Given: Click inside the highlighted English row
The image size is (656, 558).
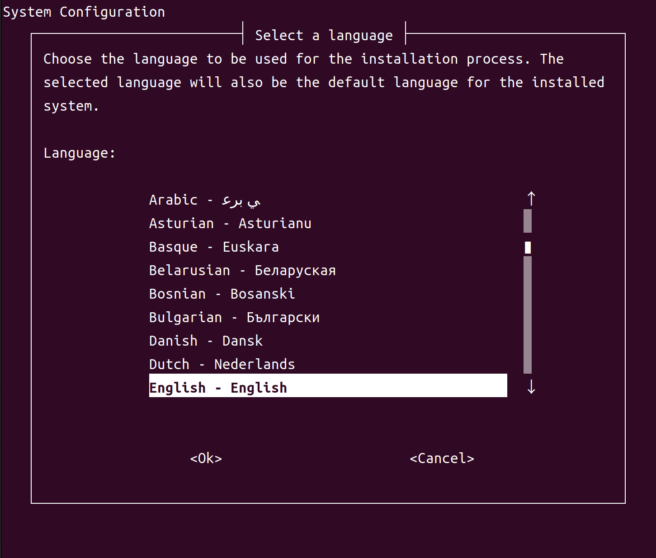Looking at the screenshot, I should coord(328,387).
